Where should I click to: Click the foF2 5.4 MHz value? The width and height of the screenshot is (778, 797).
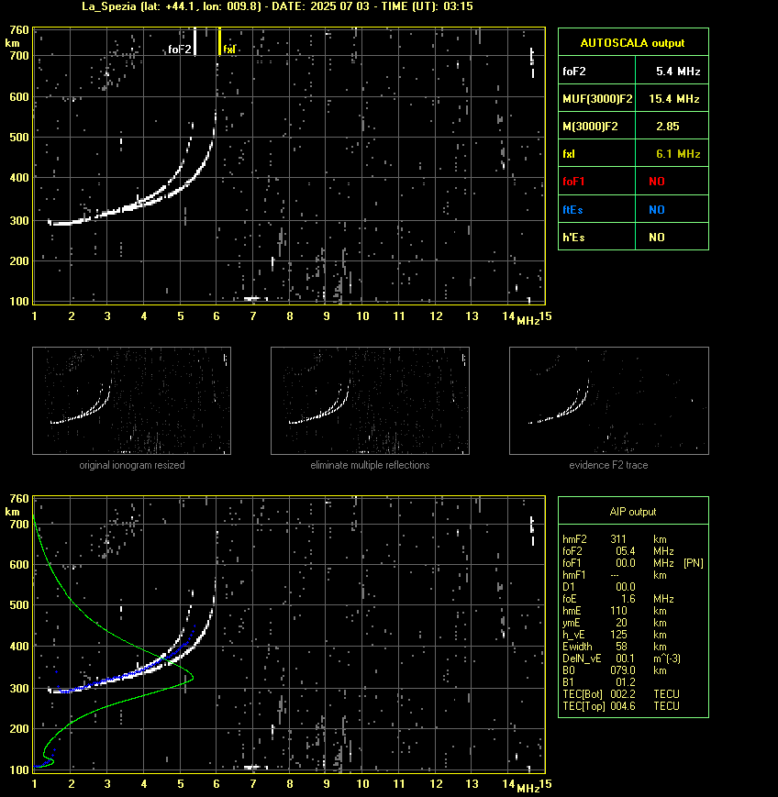(x=678, y=72)
